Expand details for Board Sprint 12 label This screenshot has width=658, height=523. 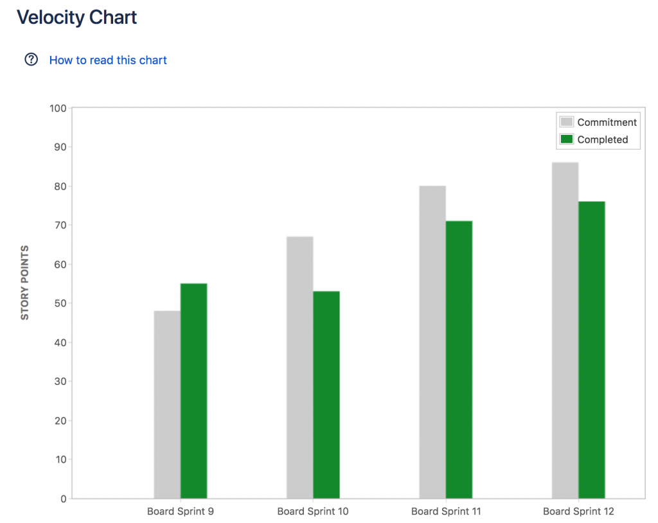coord(578,511)
